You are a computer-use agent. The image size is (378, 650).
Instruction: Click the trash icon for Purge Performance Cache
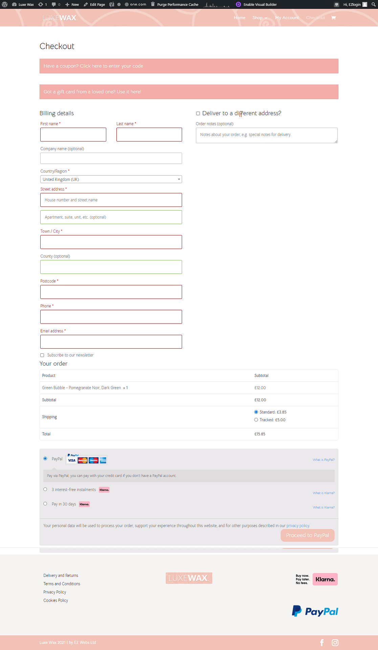pos(153,4)
